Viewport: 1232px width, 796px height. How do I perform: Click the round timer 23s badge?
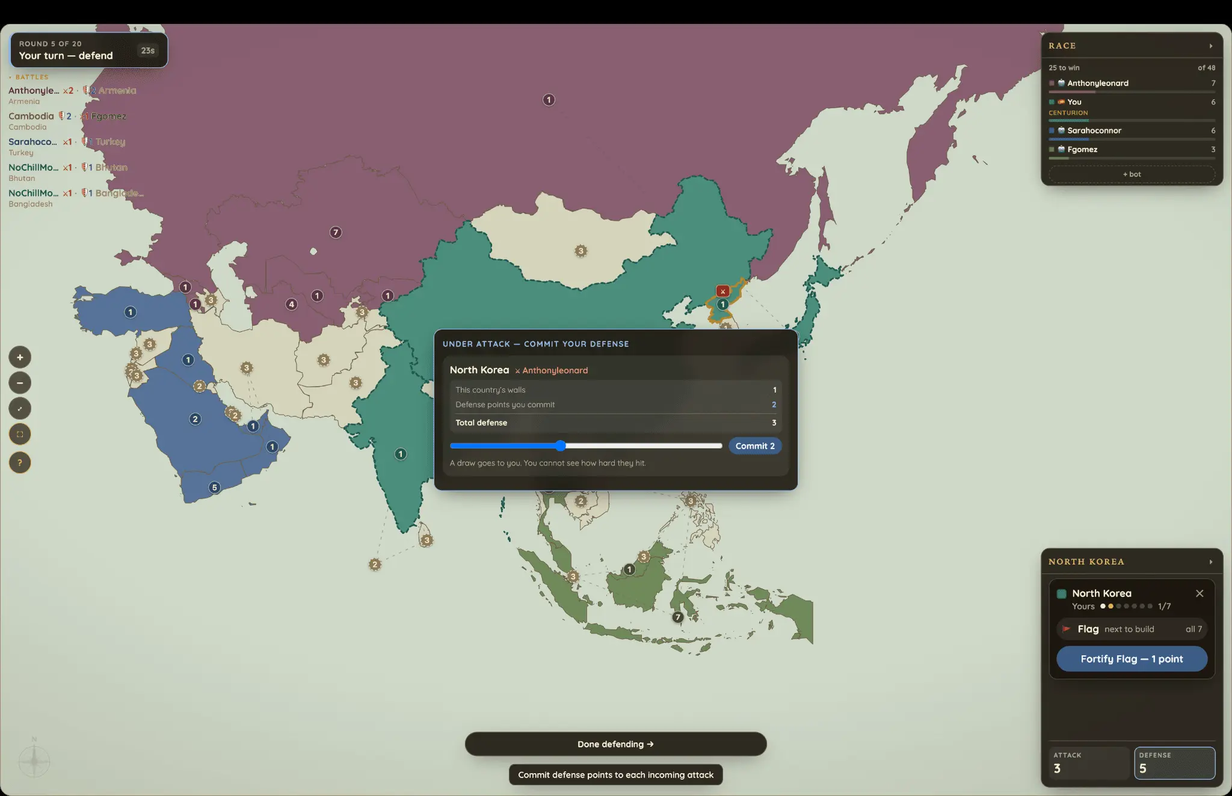pyautogui.click(x=148, y=51)
